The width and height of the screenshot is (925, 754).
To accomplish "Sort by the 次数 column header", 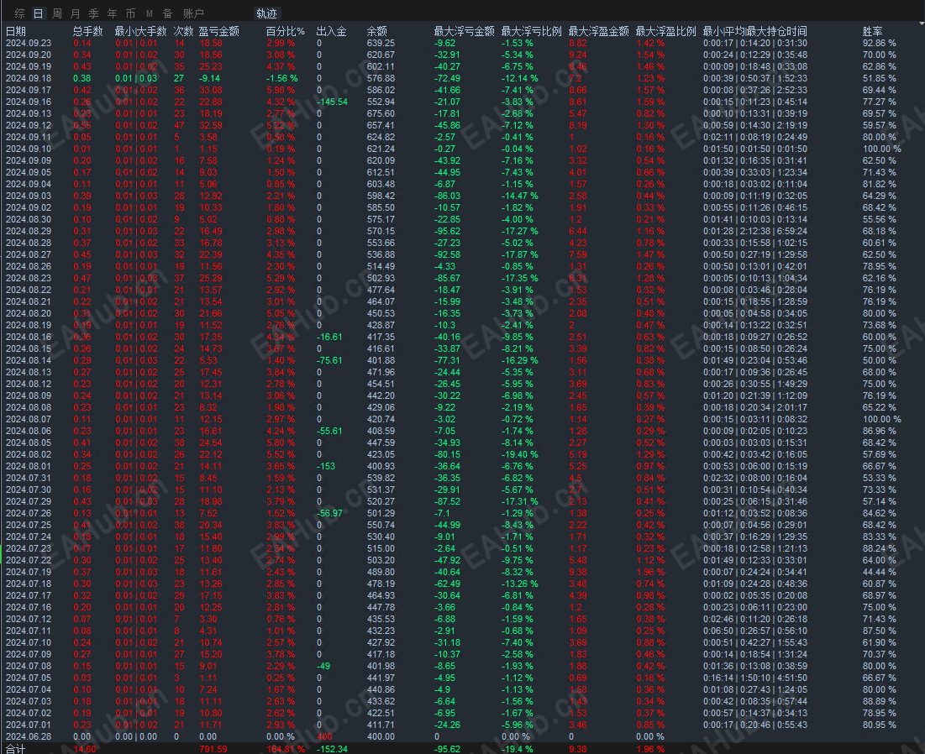I will pos(183,31).
